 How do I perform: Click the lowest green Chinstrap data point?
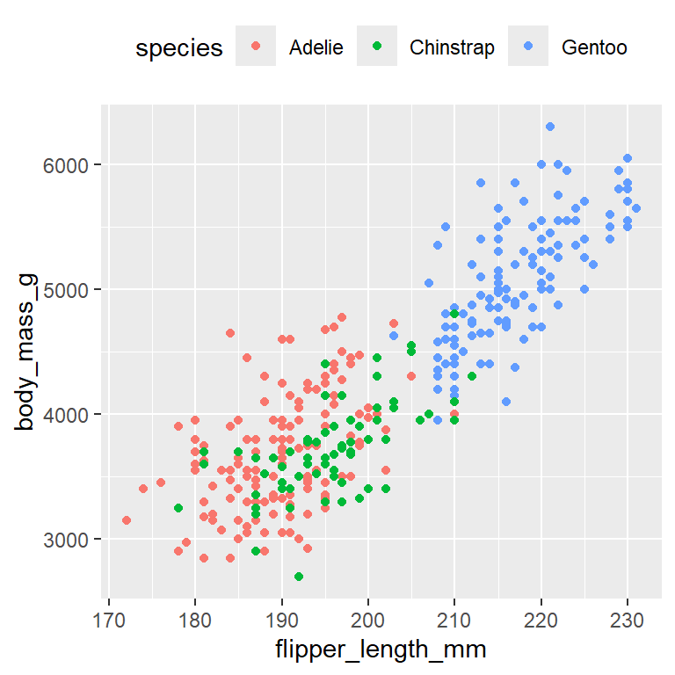click(x=299, y=577)
